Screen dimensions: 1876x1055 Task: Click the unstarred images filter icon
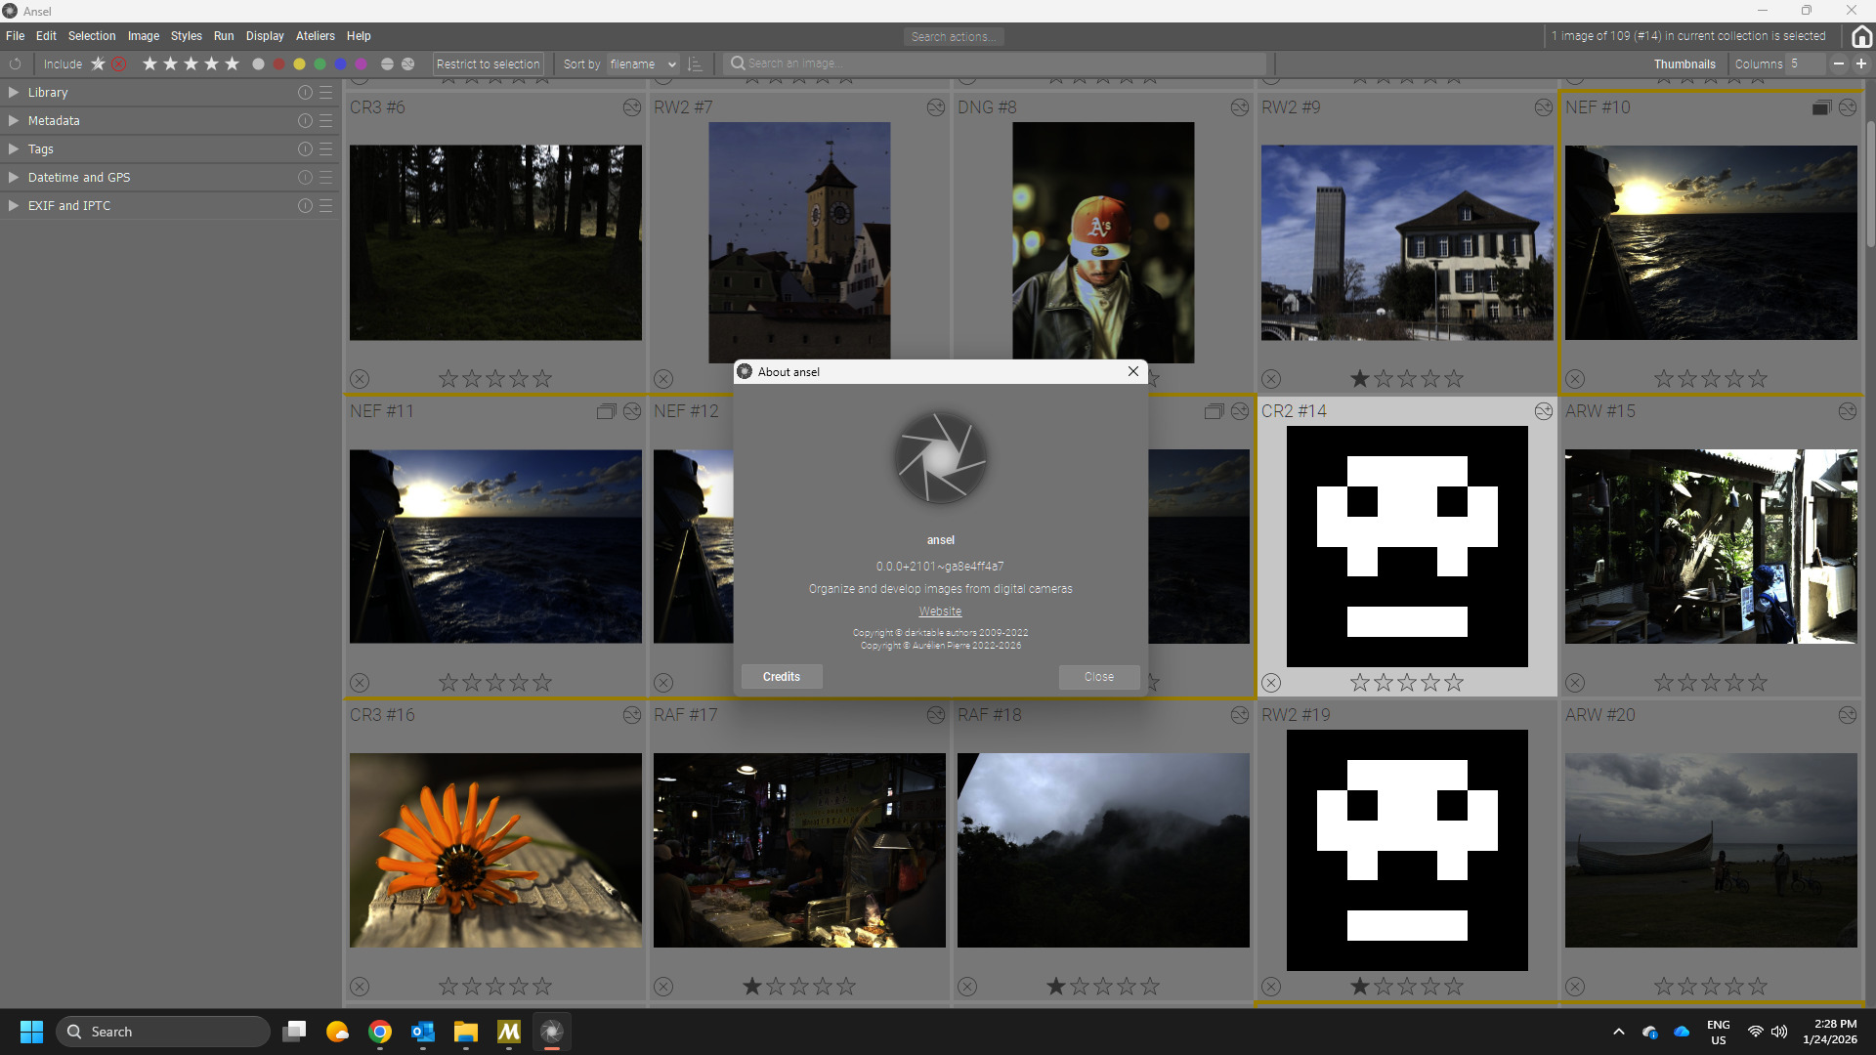click(98, 64)
